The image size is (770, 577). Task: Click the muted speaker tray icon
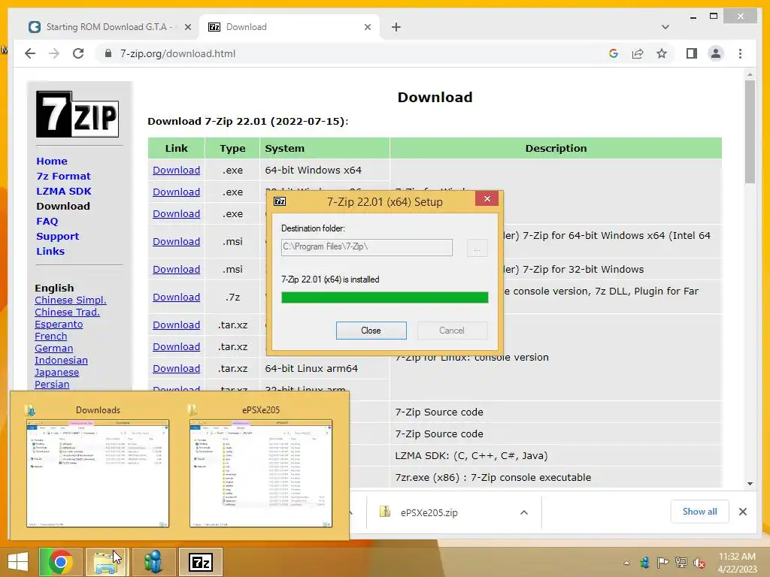click(699, 563)
